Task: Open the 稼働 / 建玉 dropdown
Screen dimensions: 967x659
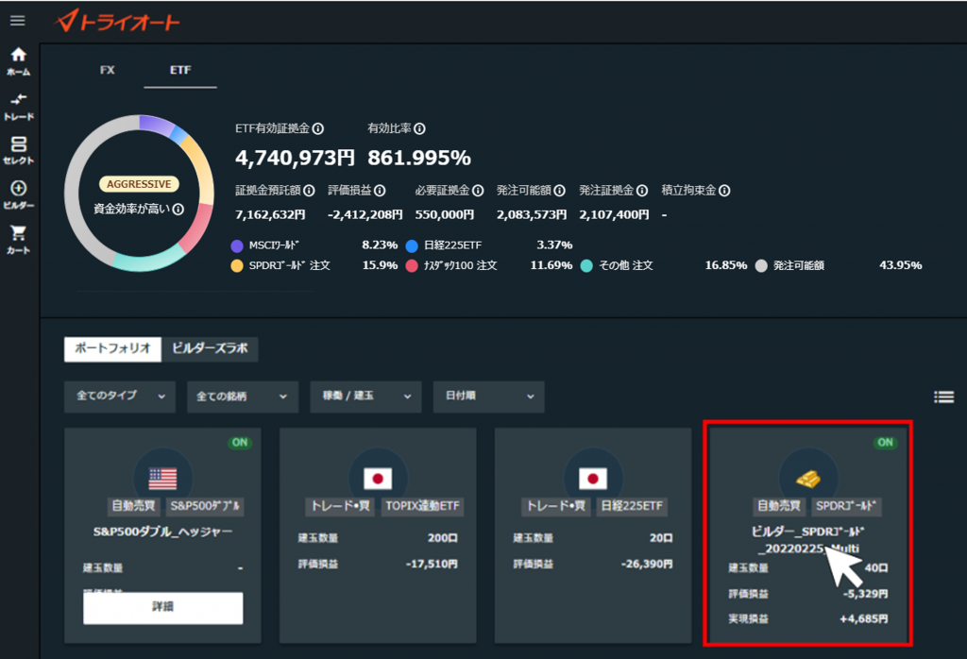Action: 365,397
